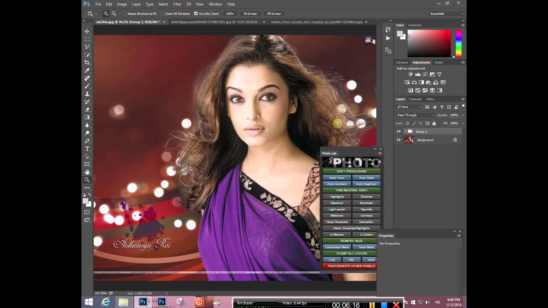This screenshot has width=548, height=308.
Task: Click the Fill Screen button
Action: 274,14
